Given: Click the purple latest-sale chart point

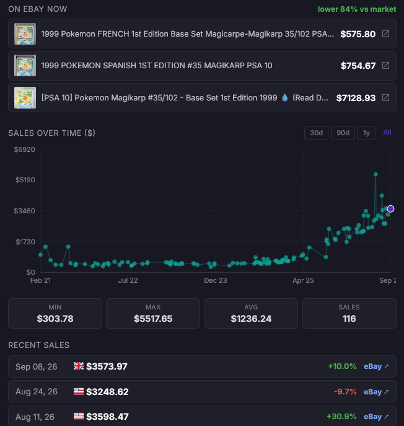Looking at the screenshot, I should (390, 208).
